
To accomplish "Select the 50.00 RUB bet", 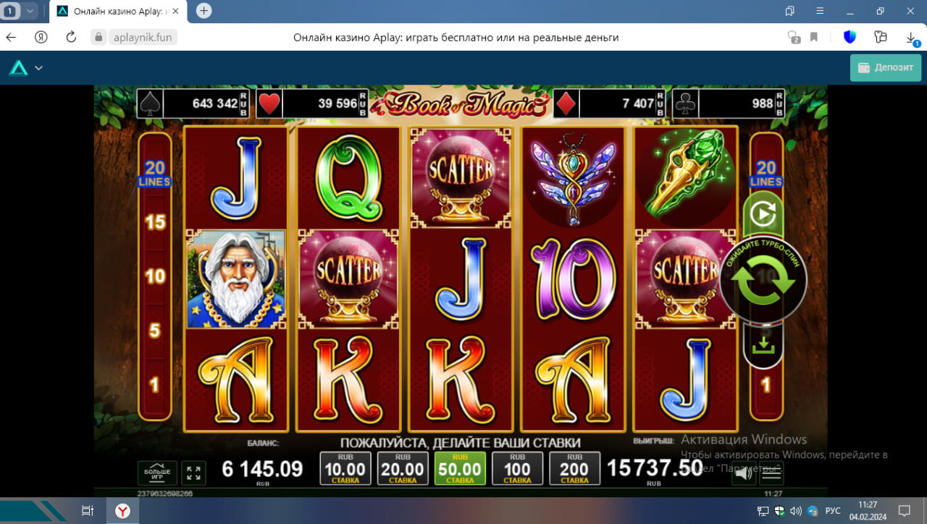I will (460, 468).
